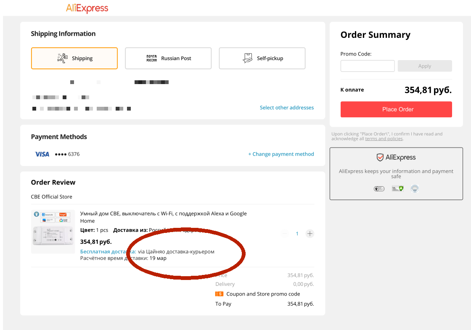Click the blue info icon on product image

click(x=37, y=214)
